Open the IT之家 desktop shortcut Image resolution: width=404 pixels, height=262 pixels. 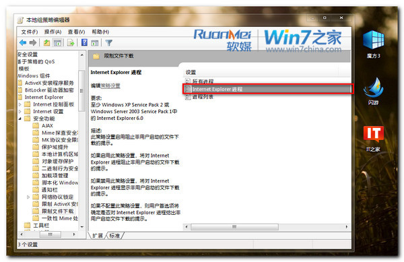point(373,139)
